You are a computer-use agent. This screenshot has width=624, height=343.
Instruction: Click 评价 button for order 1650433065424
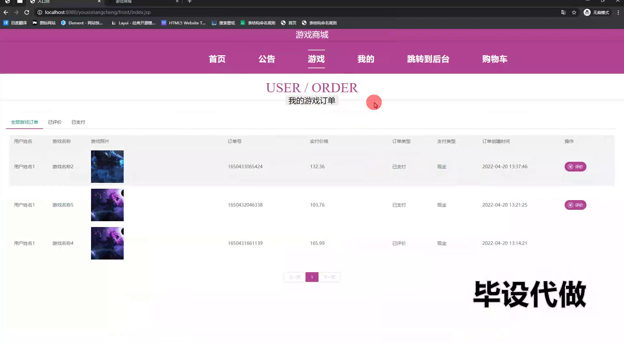[575, 167]
